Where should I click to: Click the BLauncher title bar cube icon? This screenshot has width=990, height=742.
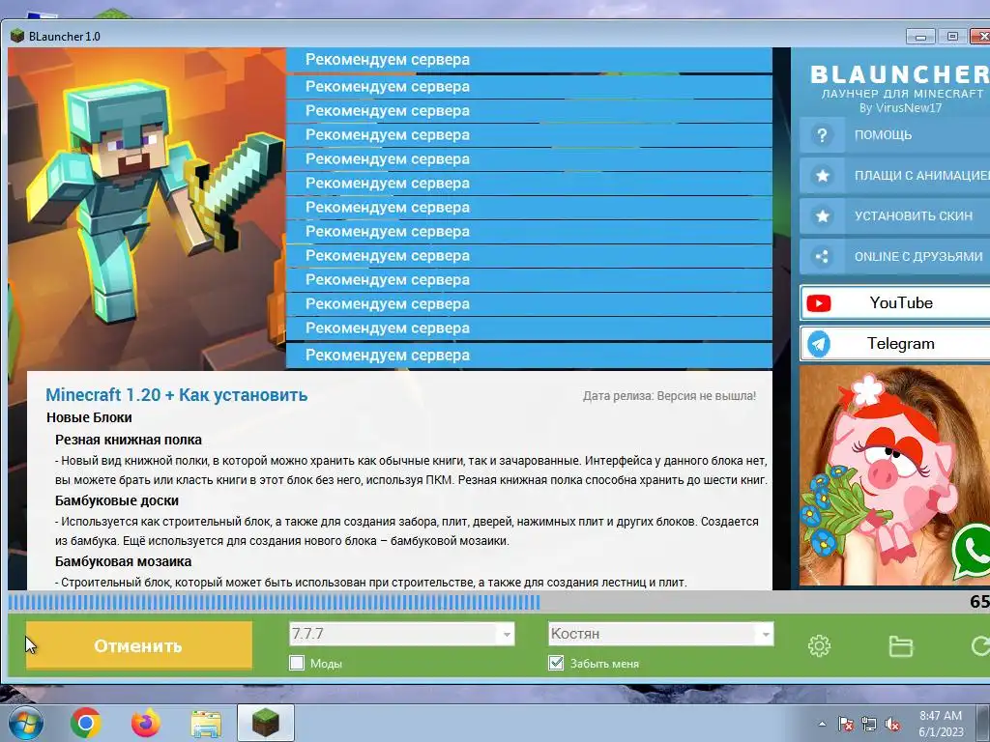click(x=17, y=36)
